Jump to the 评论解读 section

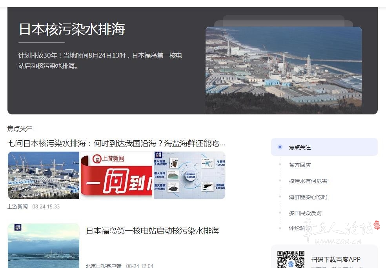pyautogui.click(x=300, y=228)
